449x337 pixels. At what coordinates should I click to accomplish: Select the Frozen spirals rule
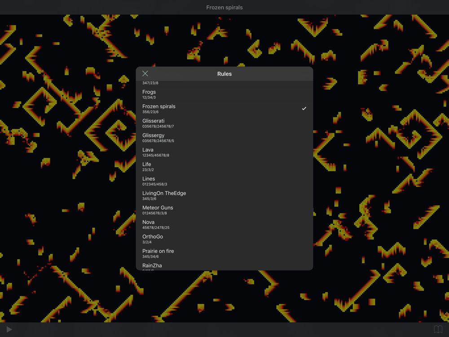(224, 109)
